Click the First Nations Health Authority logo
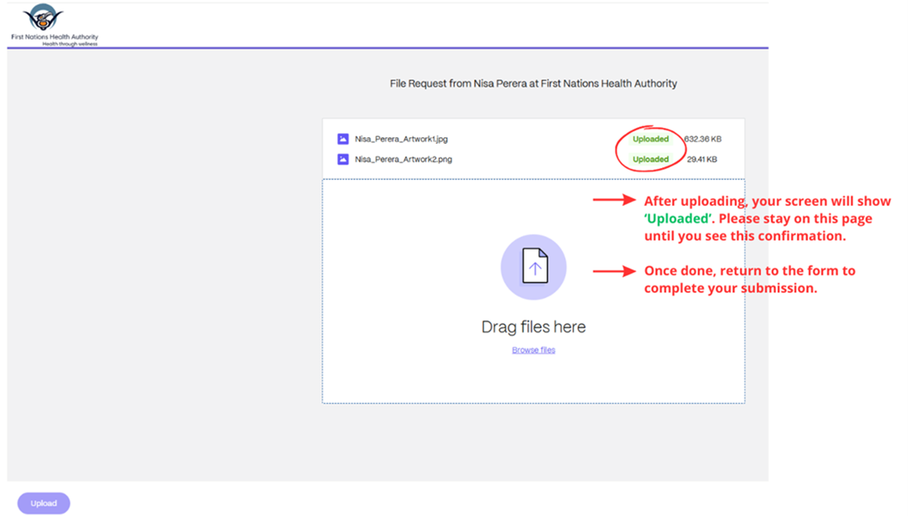The height and width of the screenshot is (516, 908). pyautogui.click(x=44, y=18)
